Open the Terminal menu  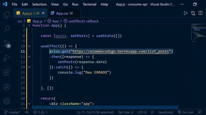point(89,4)
